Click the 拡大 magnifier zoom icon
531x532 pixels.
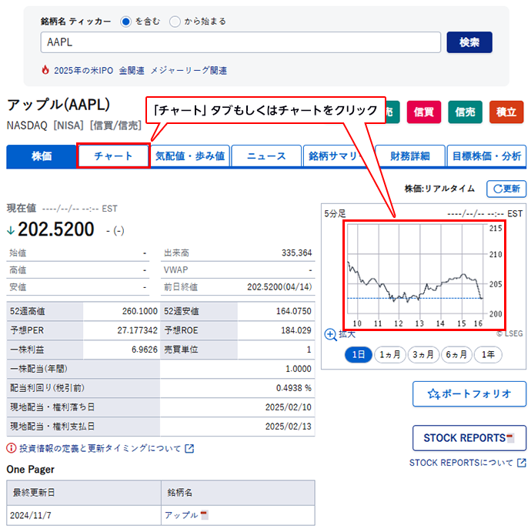point(330,335)
